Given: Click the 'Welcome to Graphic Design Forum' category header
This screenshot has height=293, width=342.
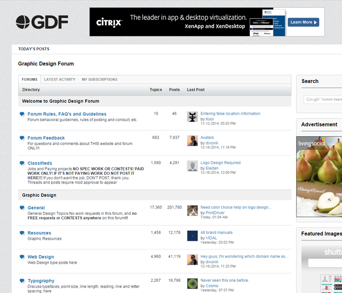Looking at the screenshot, I should point(61,101).
